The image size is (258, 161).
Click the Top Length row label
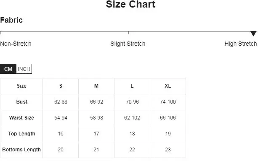[x=22, y=134]
